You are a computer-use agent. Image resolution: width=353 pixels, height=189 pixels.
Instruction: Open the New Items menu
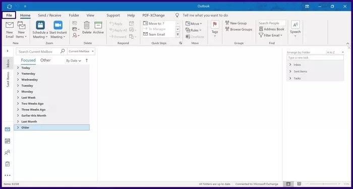21,30
